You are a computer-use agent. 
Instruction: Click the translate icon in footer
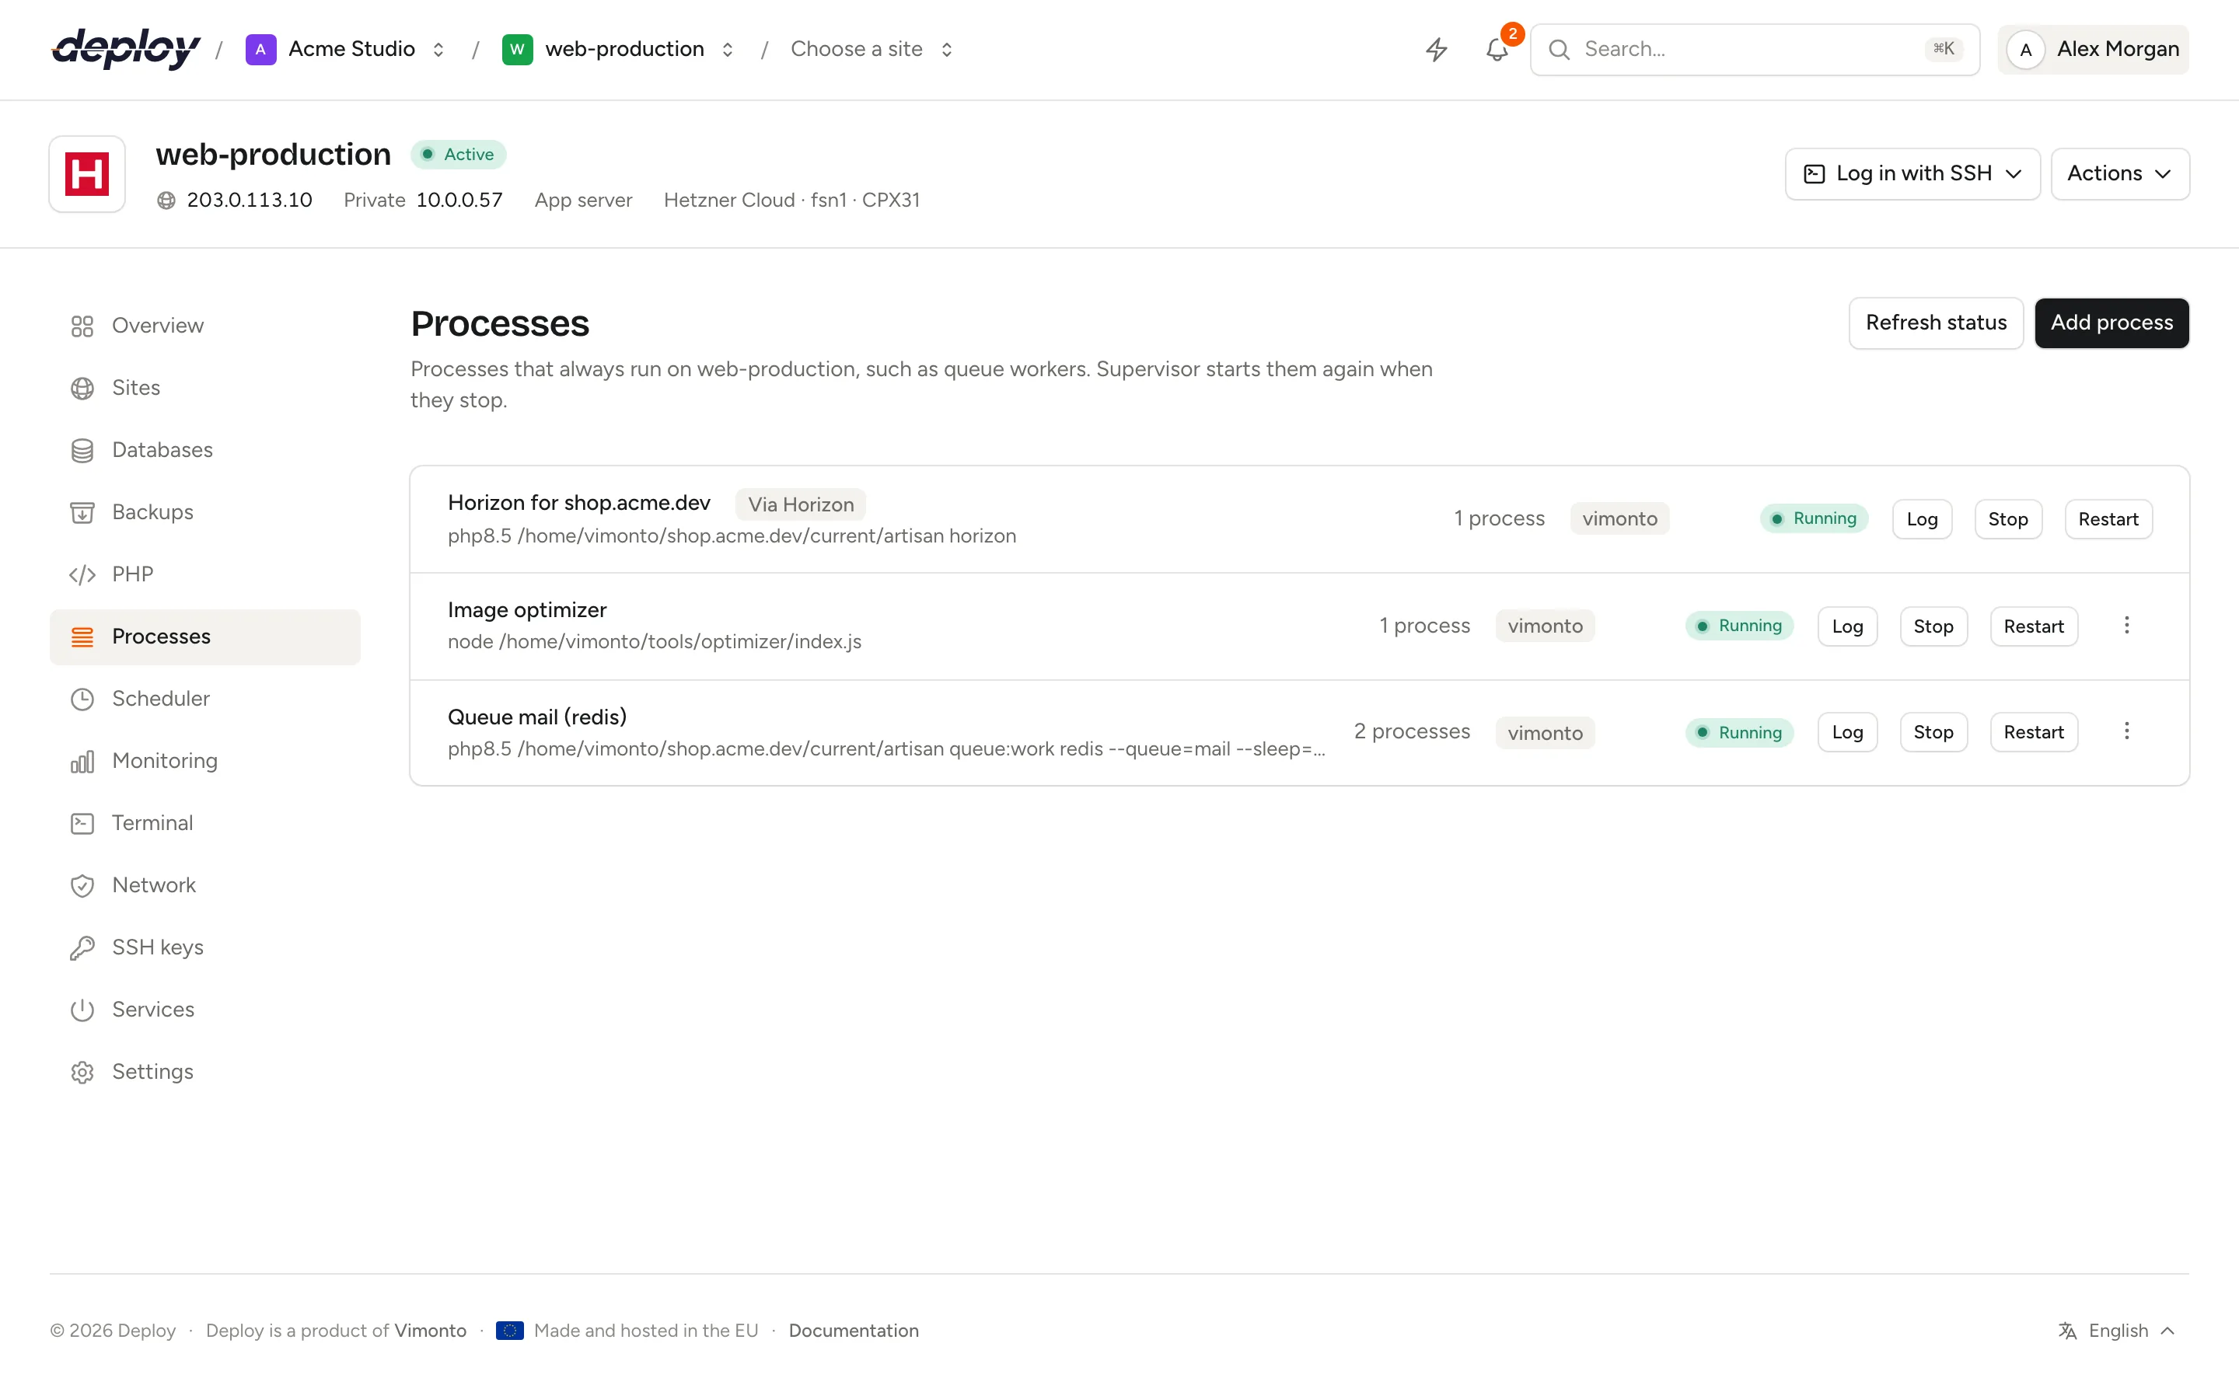[x=2067, y=1331]
